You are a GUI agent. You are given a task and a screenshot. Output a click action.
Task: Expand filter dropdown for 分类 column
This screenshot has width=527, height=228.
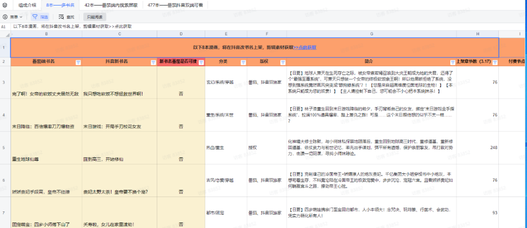(242, 62)
